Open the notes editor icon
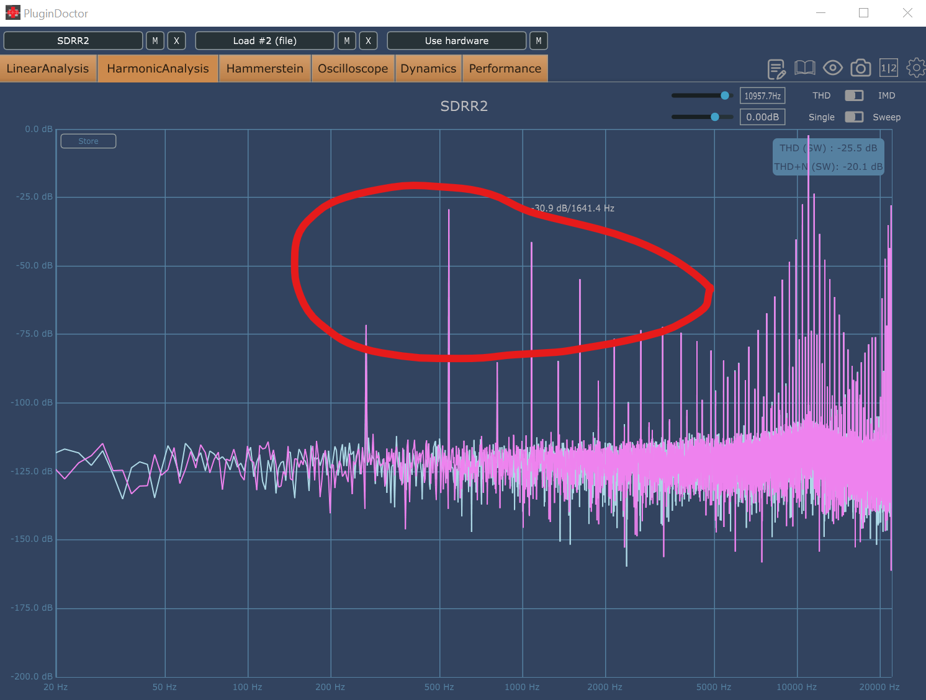The width and height of the screenshot is (926, 700). coord(776,69)
